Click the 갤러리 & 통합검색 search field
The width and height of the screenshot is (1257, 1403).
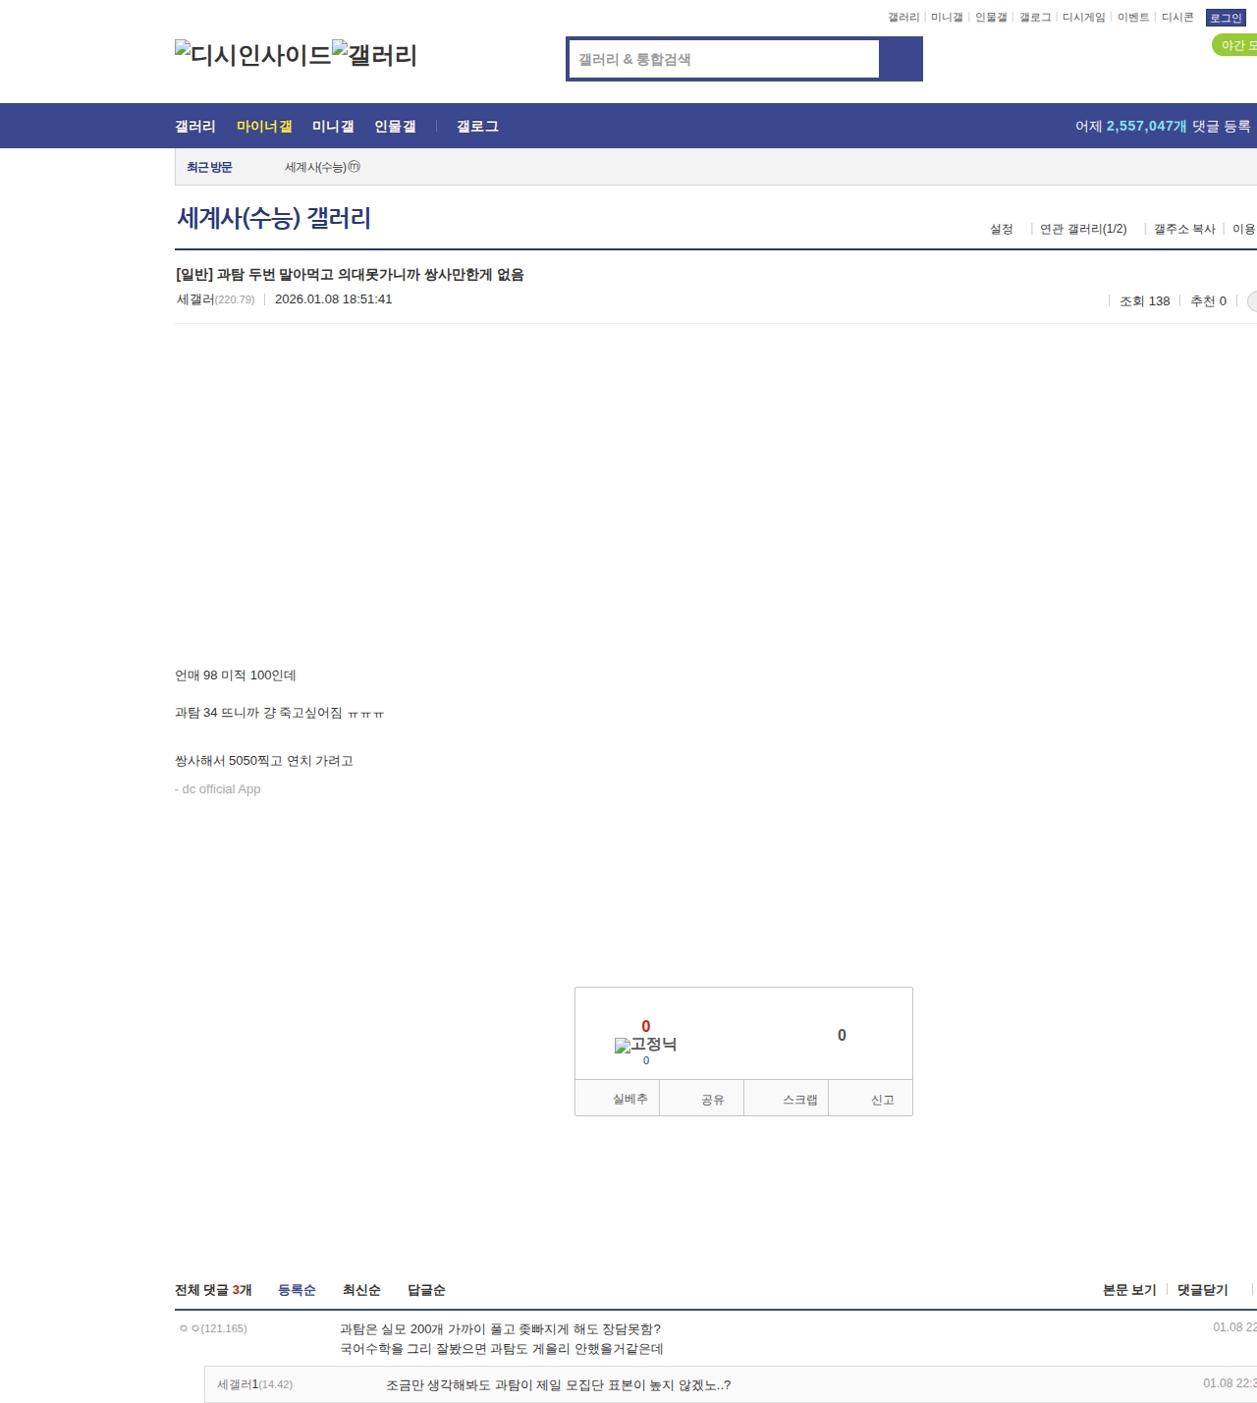725,59
